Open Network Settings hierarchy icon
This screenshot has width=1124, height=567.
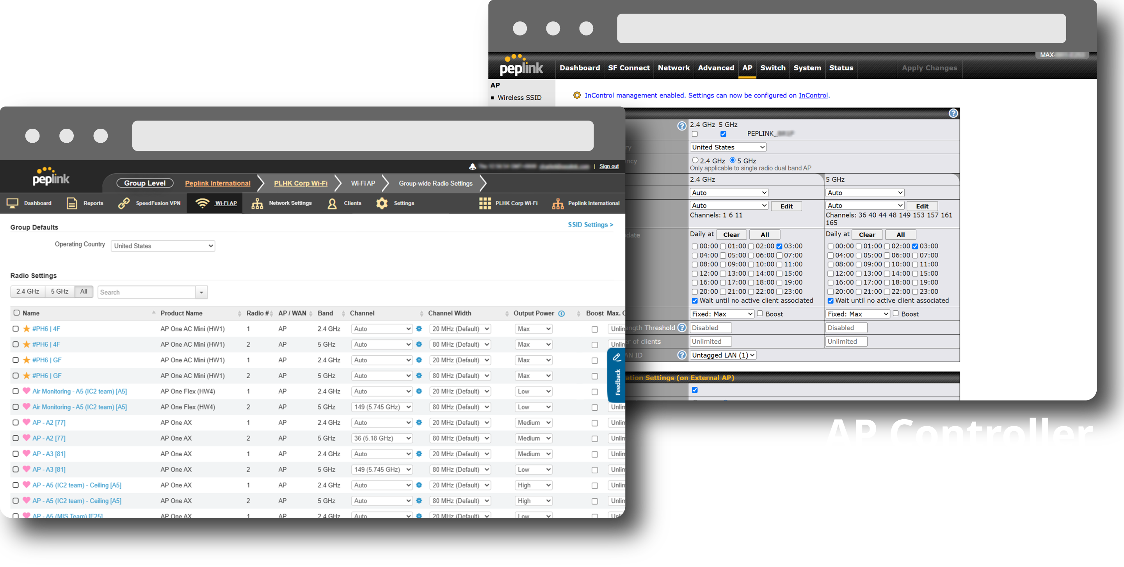point(257,204)
